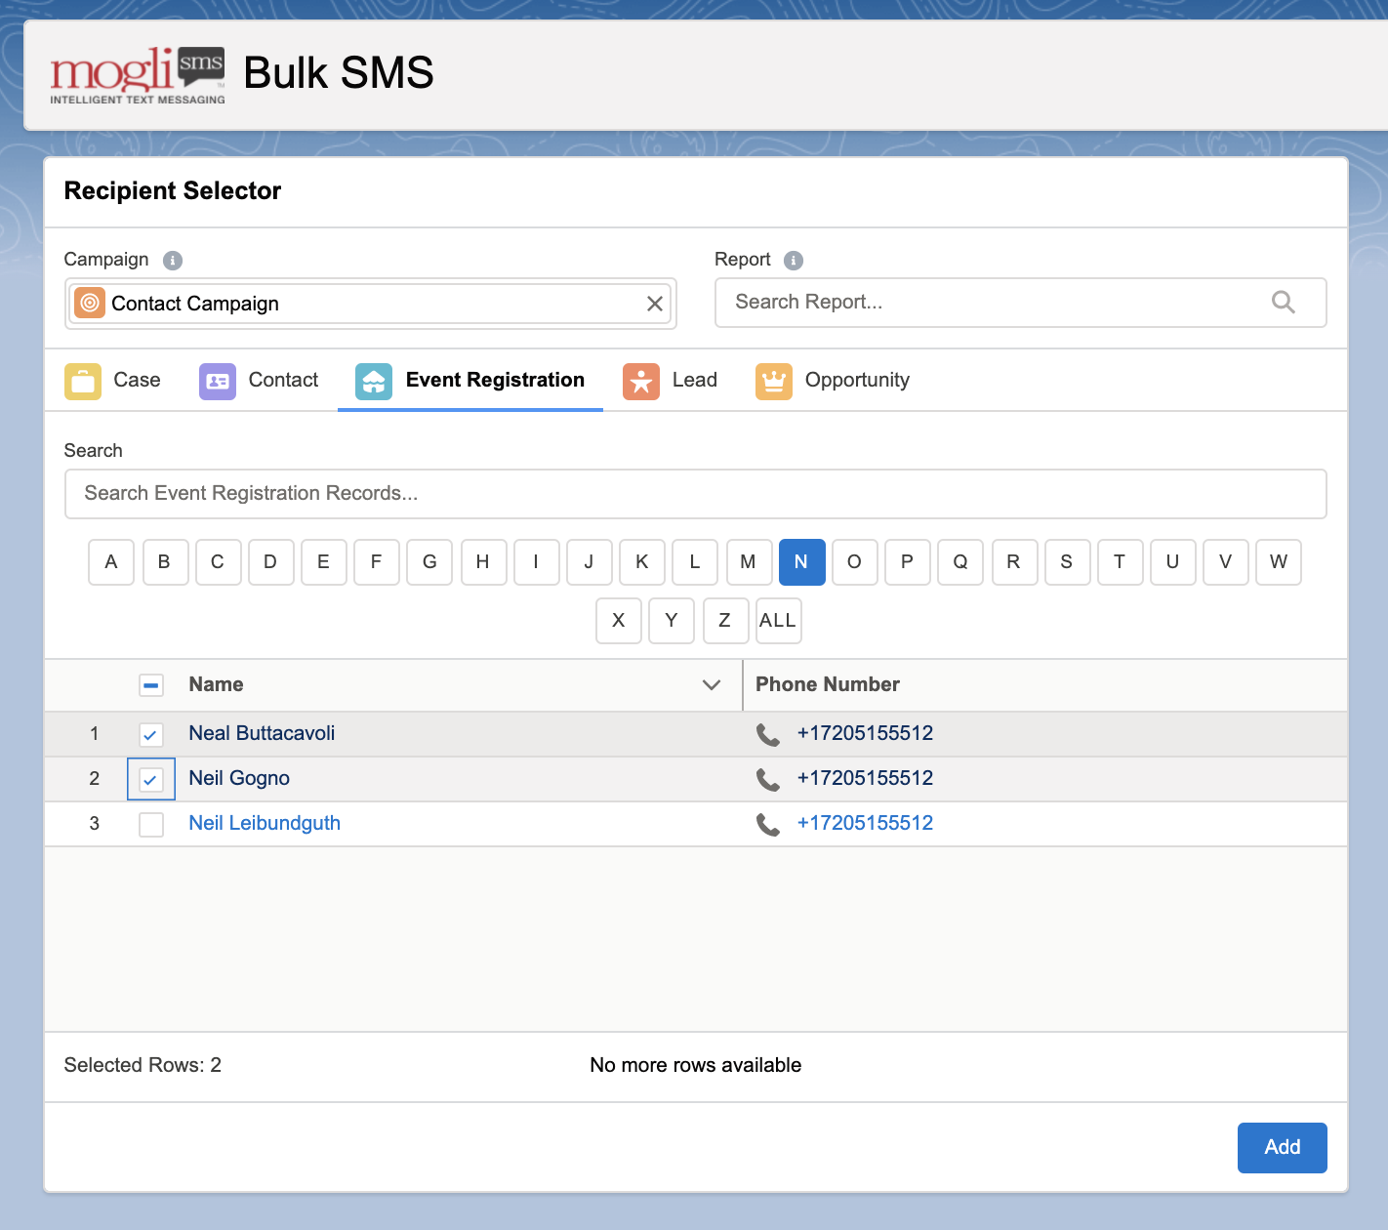Click the Case briefcase icon
The image size is (1388, 1230).
click(x=83, y=382)
